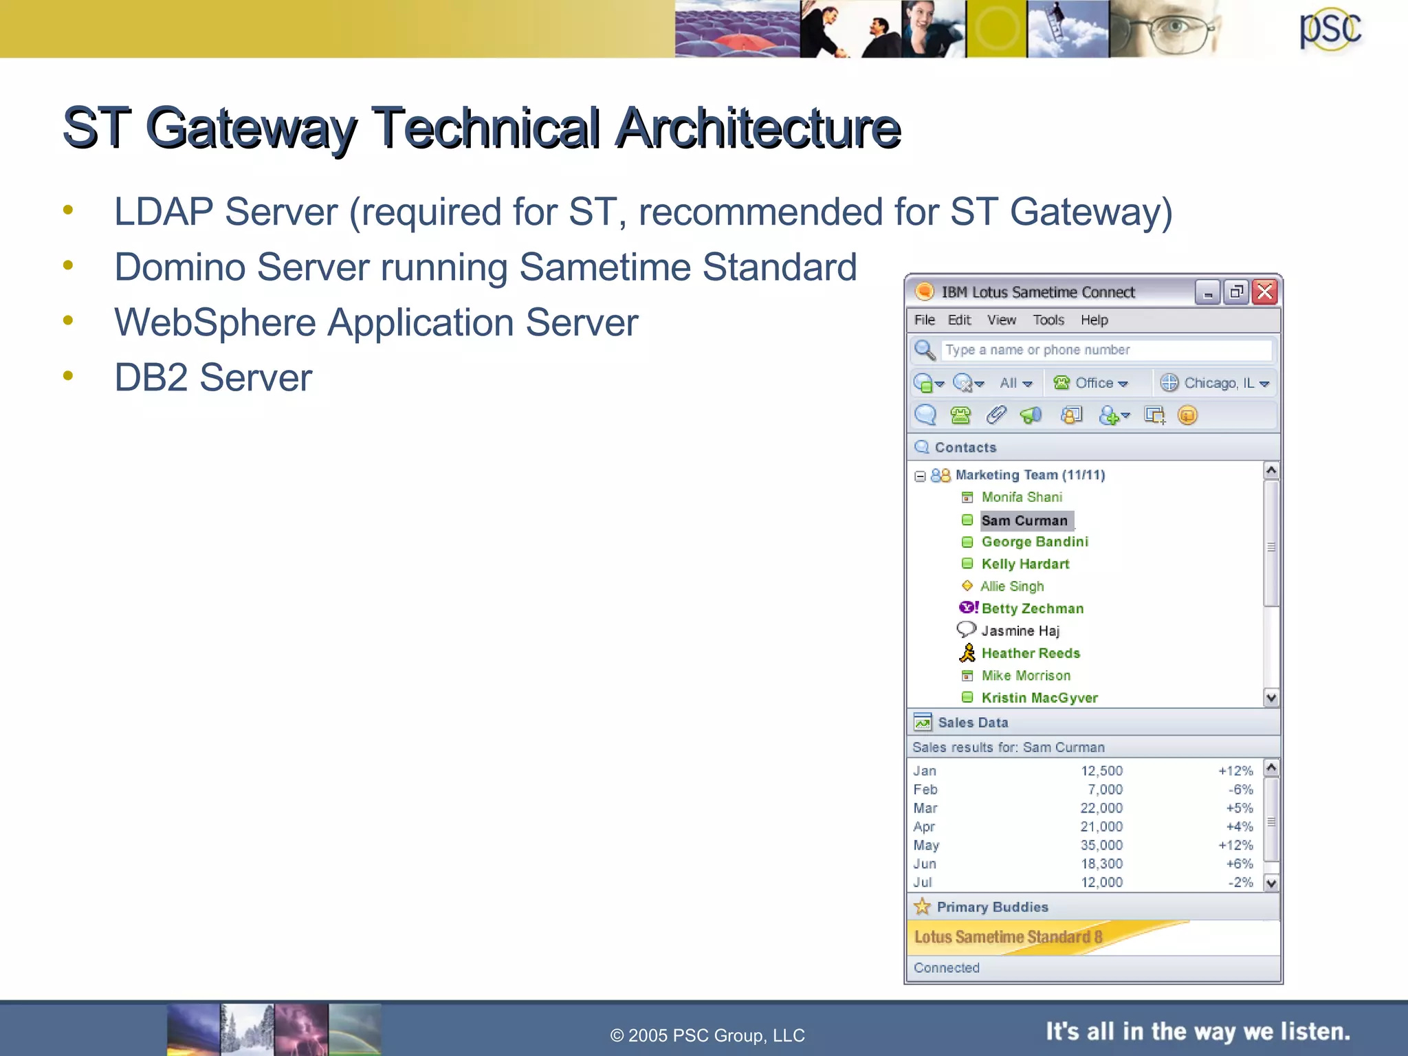
Task: Click the May sales value 35,000
Action: tap(1101, 846)
